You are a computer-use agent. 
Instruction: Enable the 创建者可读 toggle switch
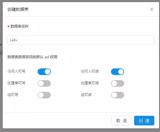(x=118, y=83)
